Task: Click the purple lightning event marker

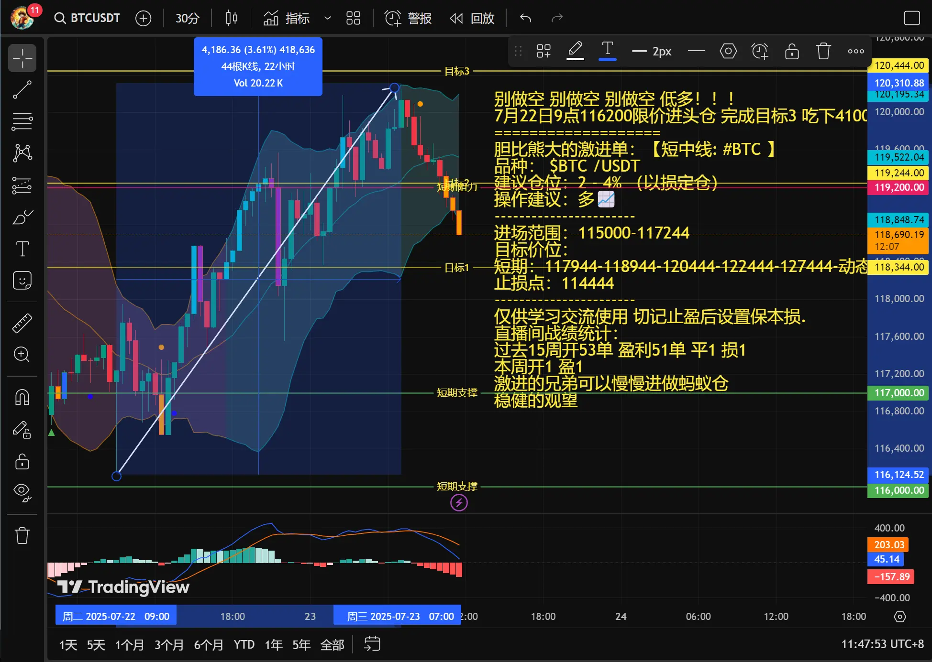Action: [x=459, y=503]
